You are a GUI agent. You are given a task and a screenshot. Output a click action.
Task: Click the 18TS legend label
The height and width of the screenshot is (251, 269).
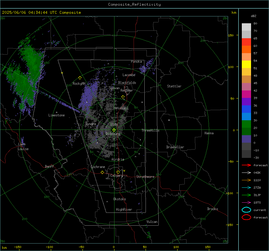(257, 203)
